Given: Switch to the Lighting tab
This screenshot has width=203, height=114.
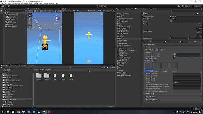Looking at the screenshot, I should (x=129, y=9).
